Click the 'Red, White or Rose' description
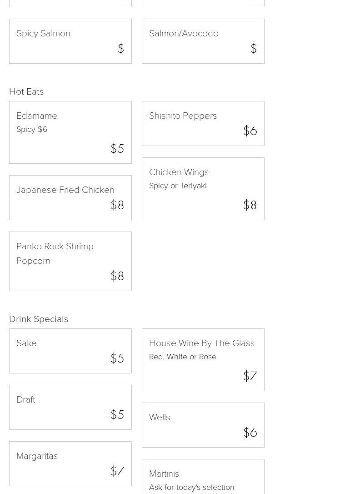 (x=183, y=357)
